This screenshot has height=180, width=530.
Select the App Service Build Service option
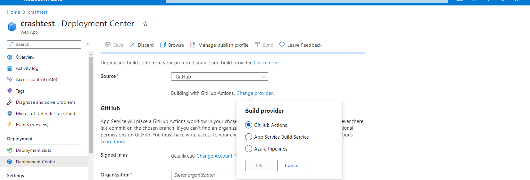(249, 137)
